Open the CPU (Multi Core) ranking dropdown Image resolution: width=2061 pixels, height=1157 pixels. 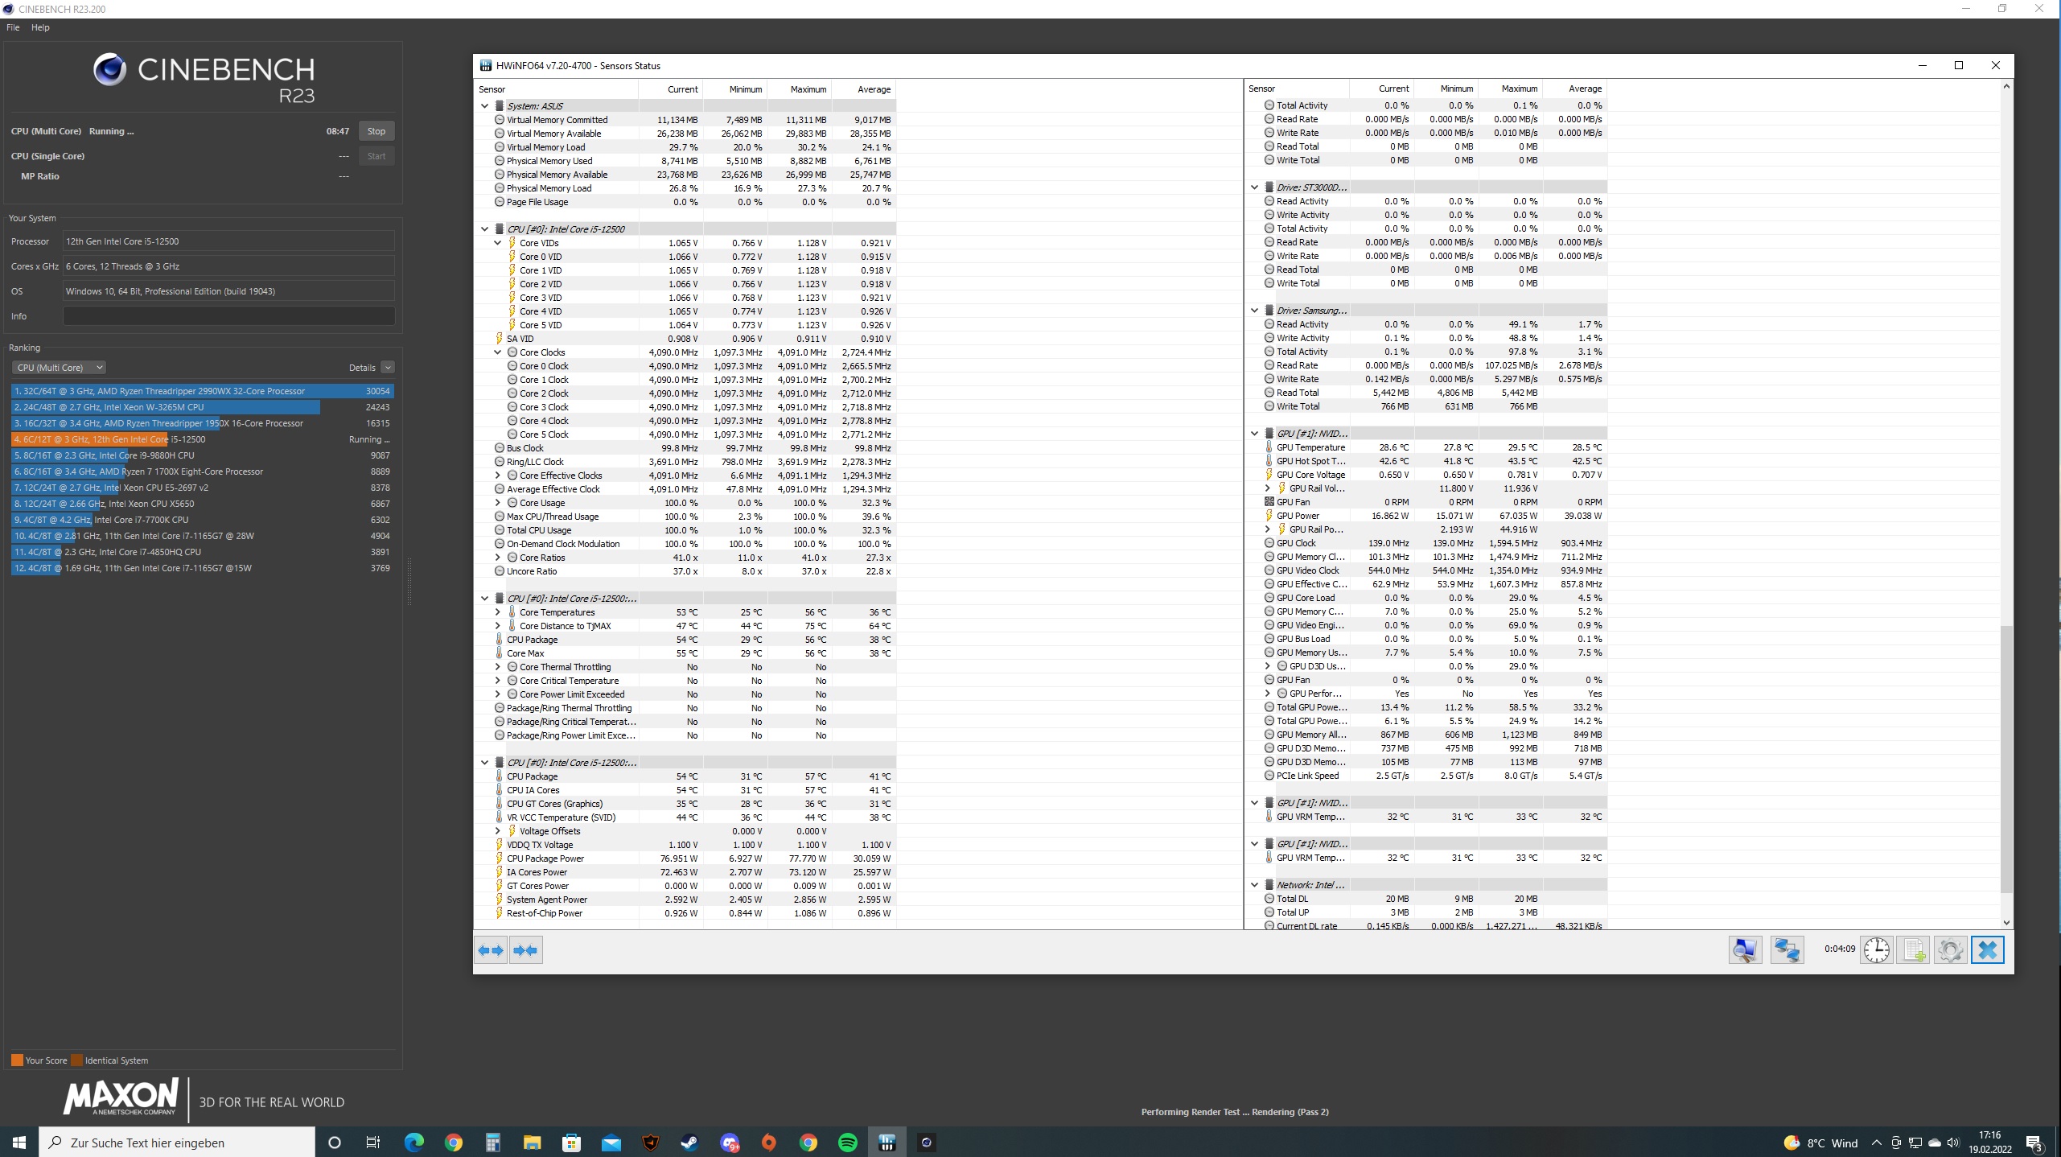point(59,368)
